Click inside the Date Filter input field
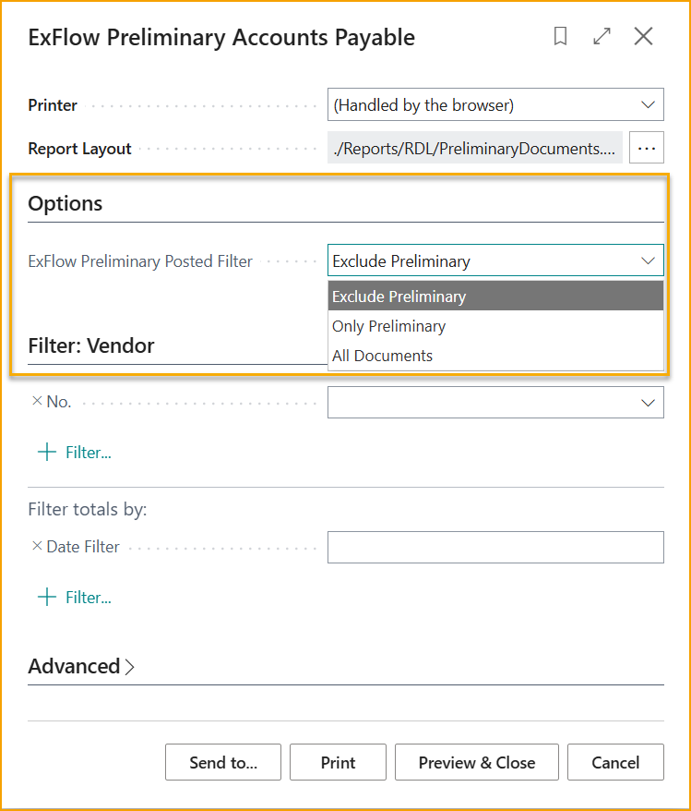The image size is (691, 811). coord(495,546)
